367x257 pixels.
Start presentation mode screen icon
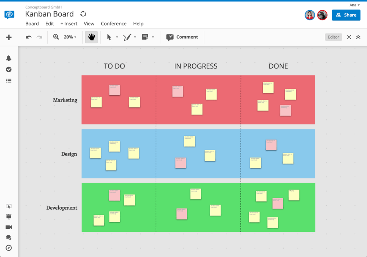pyautogui.click(x=9, y=217)
